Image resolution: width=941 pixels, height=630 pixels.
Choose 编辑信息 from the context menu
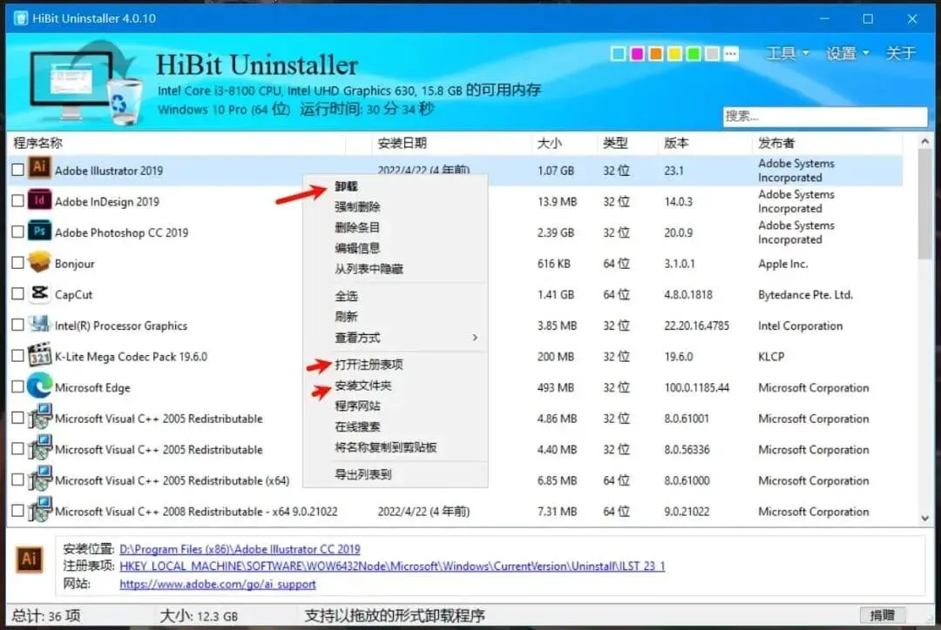pyautogui.click(x=357, y=248)
